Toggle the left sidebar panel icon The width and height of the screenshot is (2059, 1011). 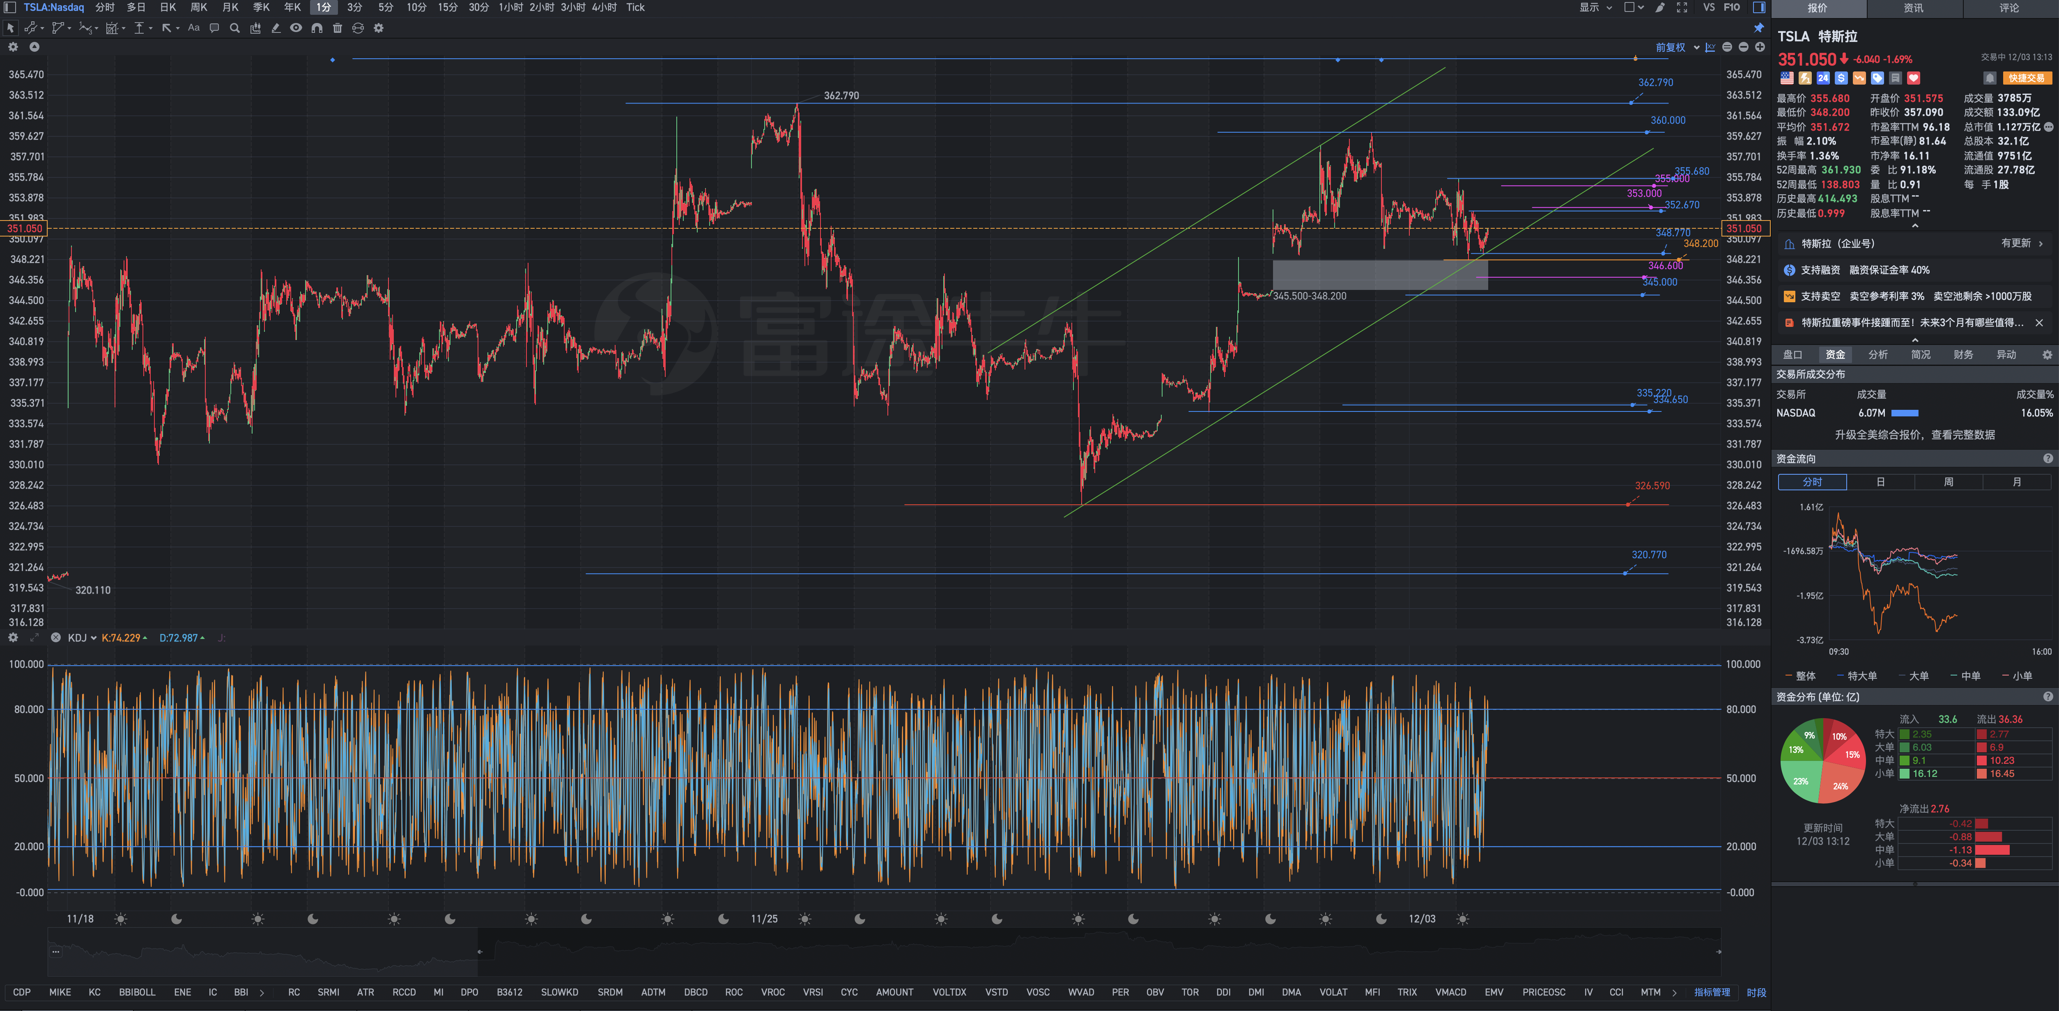click(10, 7)
